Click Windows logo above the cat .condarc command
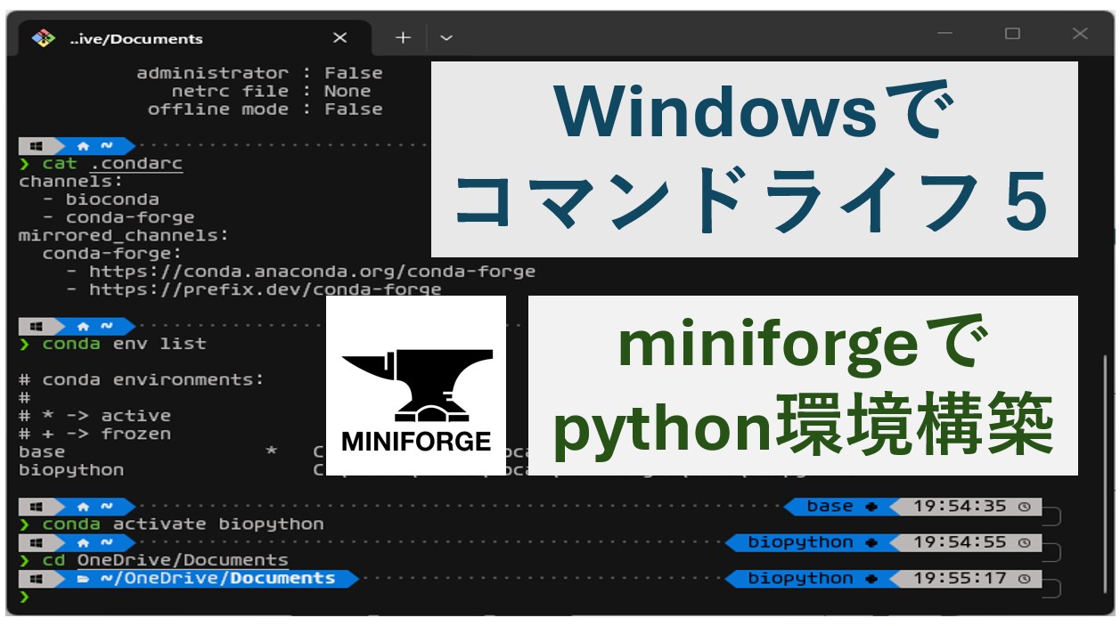This screenshot has height=626, width=1120. click(37, 146)
